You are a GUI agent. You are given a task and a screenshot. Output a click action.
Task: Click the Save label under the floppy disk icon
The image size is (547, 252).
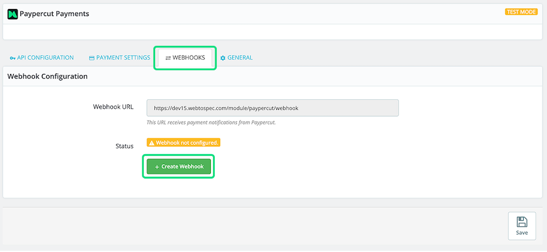click(x=522, y=232)
